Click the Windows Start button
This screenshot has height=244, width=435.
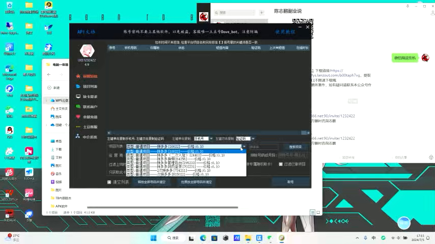pyautogui.click(x=153, y=238)
